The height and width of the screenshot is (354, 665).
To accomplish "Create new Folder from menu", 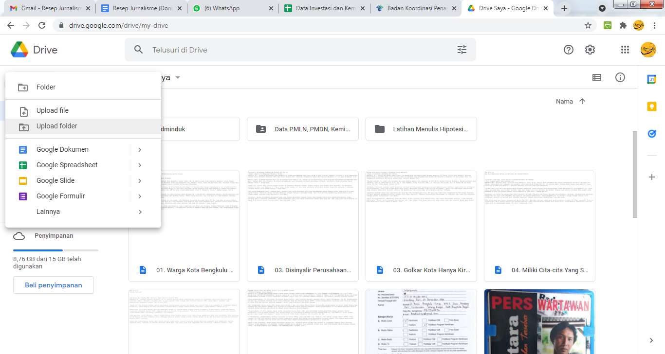I will coord(46,87).
